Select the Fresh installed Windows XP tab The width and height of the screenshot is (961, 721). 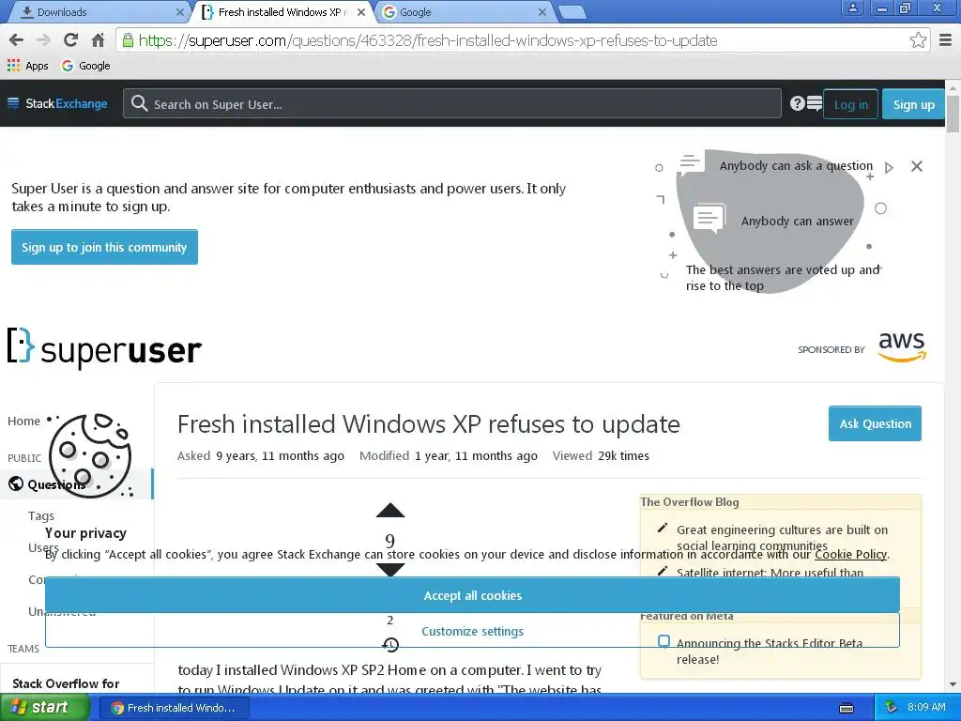pyautogui.click(x=279, y=11)
